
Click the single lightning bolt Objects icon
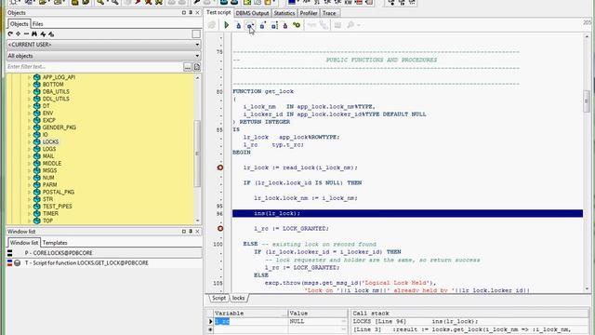pos(43,34)
